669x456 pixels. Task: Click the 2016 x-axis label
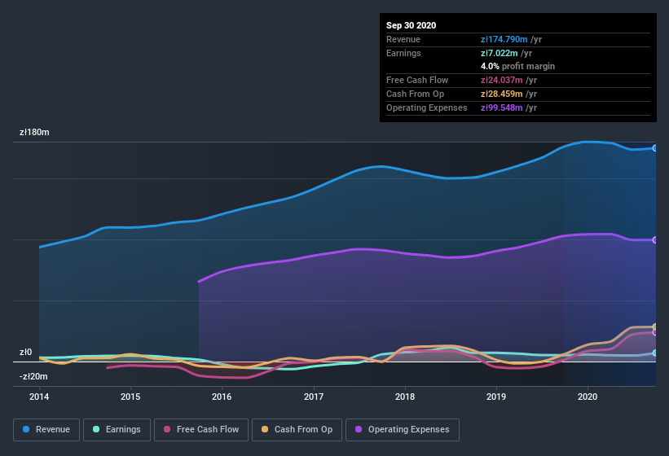click(222, 397)
